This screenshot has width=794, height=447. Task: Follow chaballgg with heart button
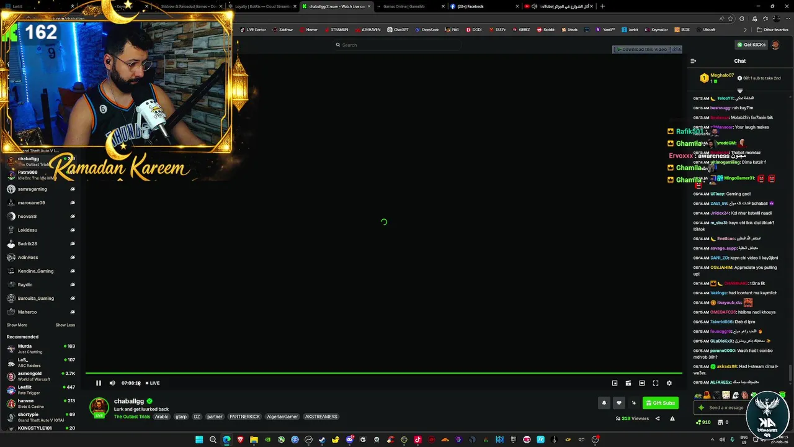click(618, 403)
